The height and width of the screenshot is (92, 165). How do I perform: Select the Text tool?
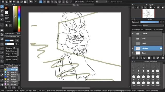pos(2,66)
